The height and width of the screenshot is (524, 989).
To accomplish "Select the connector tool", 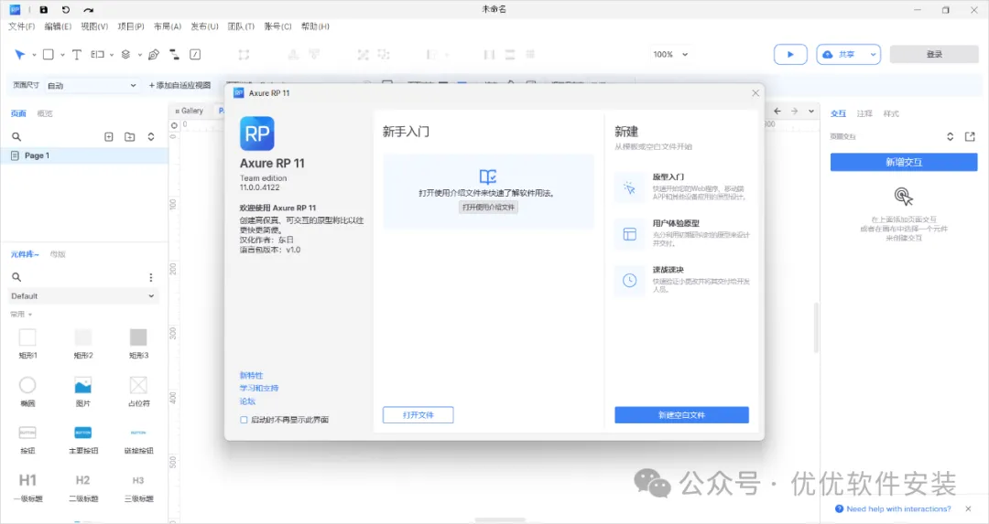I will (174, 55).
